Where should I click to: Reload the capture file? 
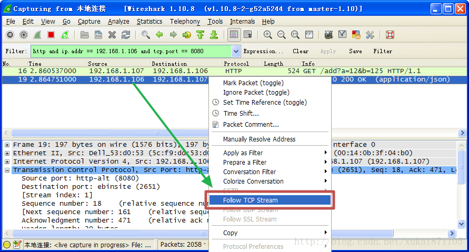pyautogui.click(x=125, y=35)
